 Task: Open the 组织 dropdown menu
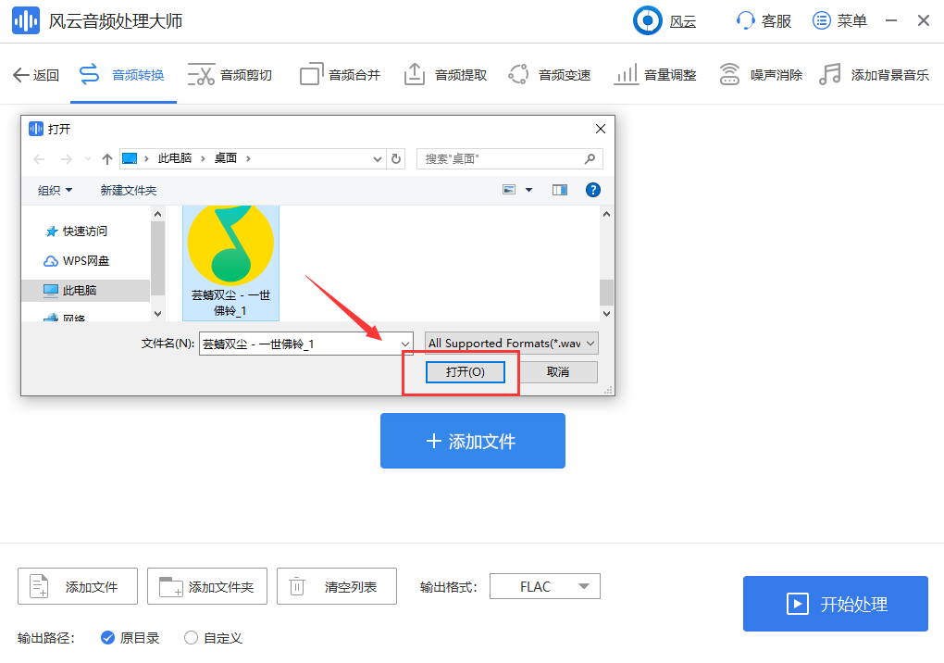55,191
